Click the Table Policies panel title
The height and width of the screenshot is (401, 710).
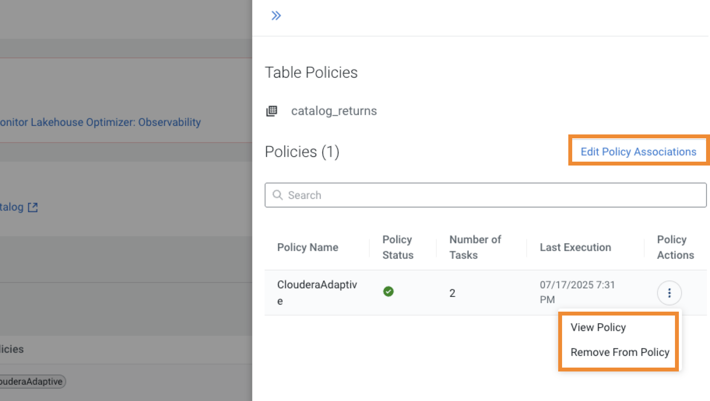tap(311, 72)
